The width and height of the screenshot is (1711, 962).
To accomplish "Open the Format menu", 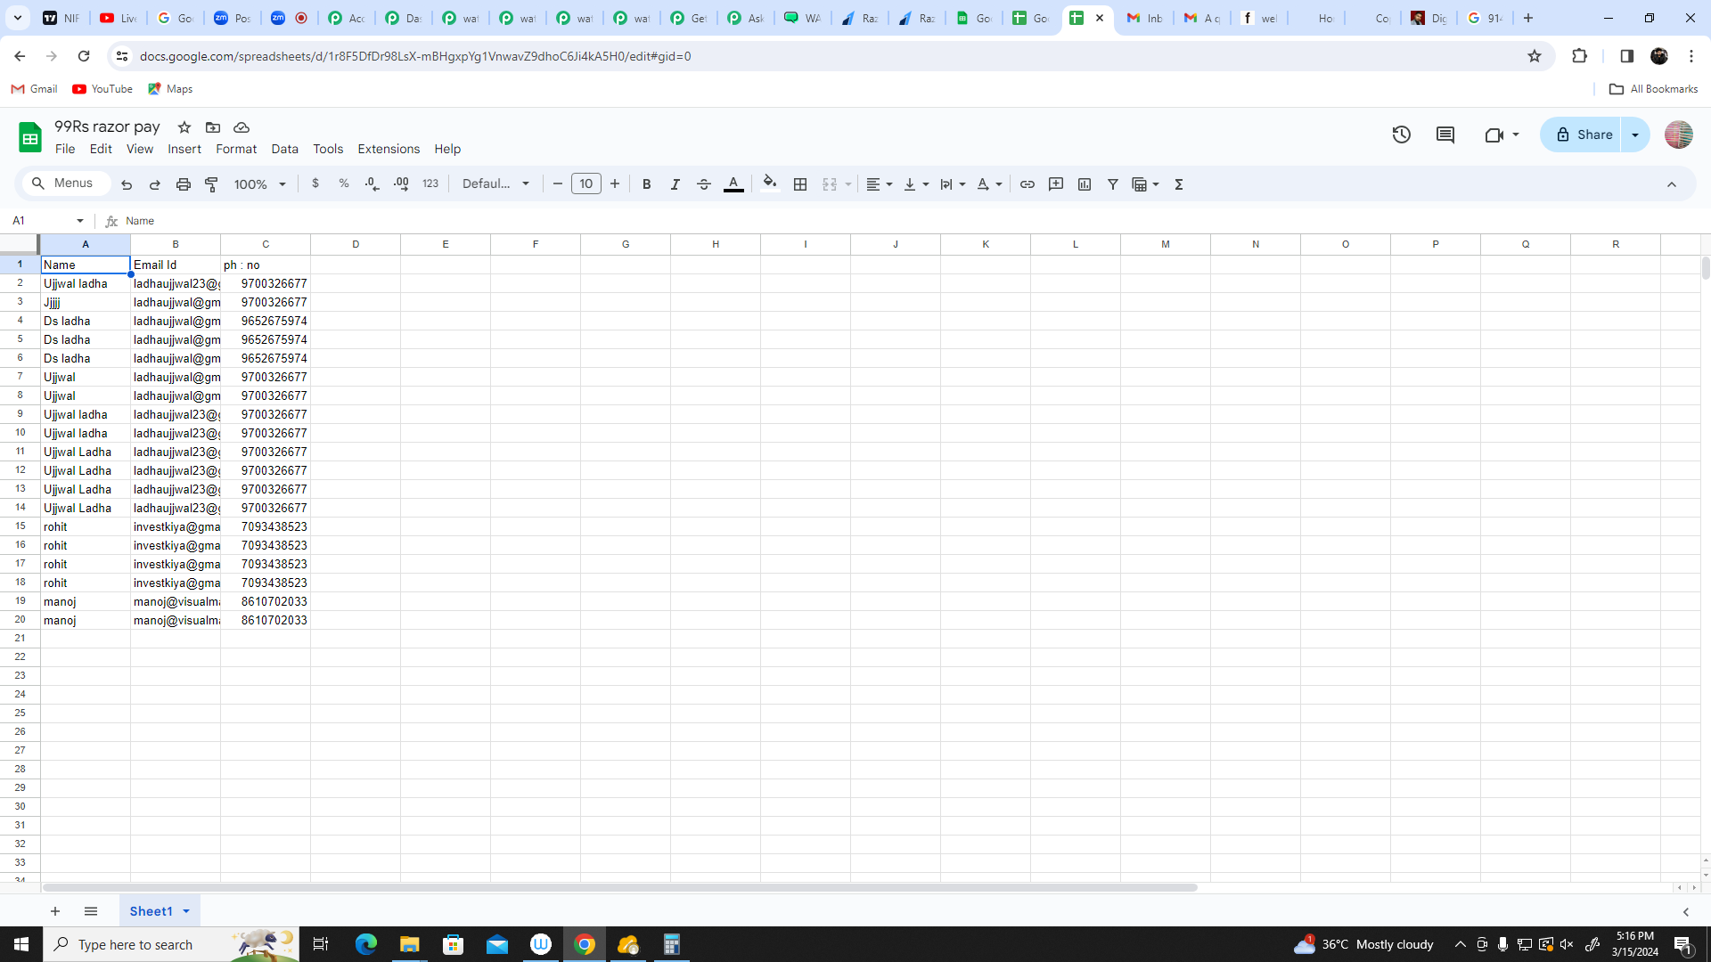I will point(236,149).
